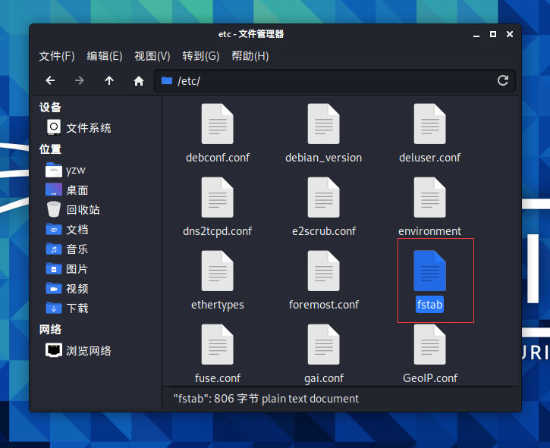This screenshot has width=550, height=448.
Task: Open the 音乐 music folder
Action: [x=77, y=249]
